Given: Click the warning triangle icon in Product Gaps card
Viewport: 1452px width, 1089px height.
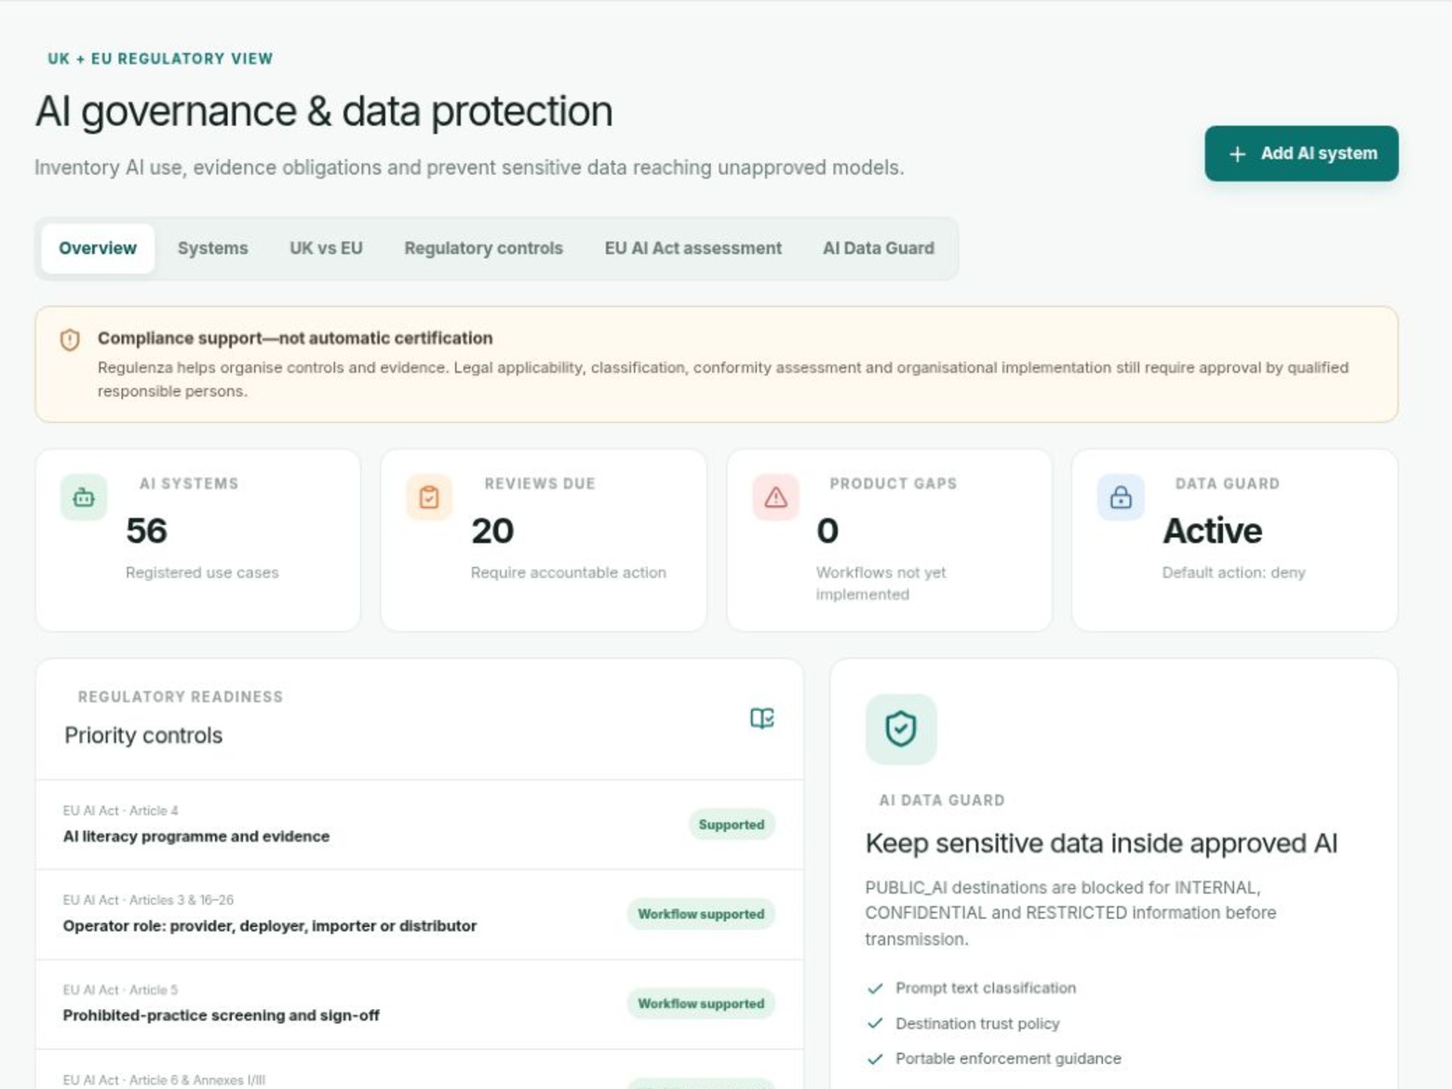Looking at the screenshot, I should click(775, 498).
